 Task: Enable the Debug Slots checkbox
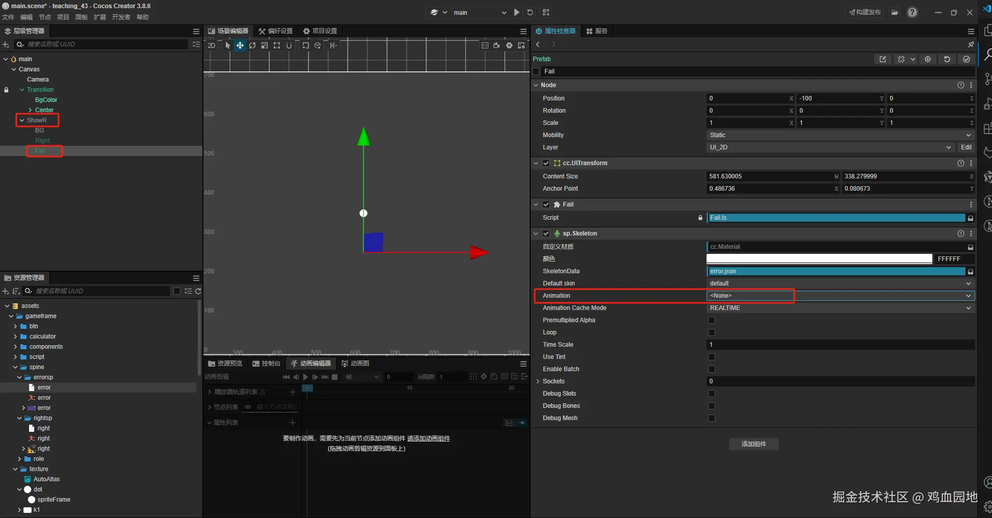click(x=712, y=394)
